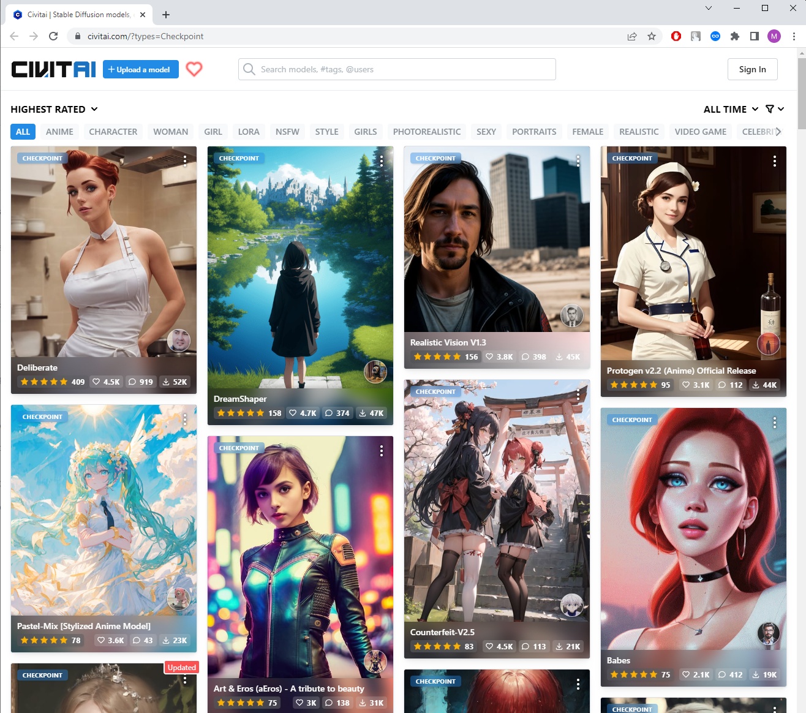
Task: Click creator avatar on Realistic Vision V1.3 card
Action: point(571,315)
